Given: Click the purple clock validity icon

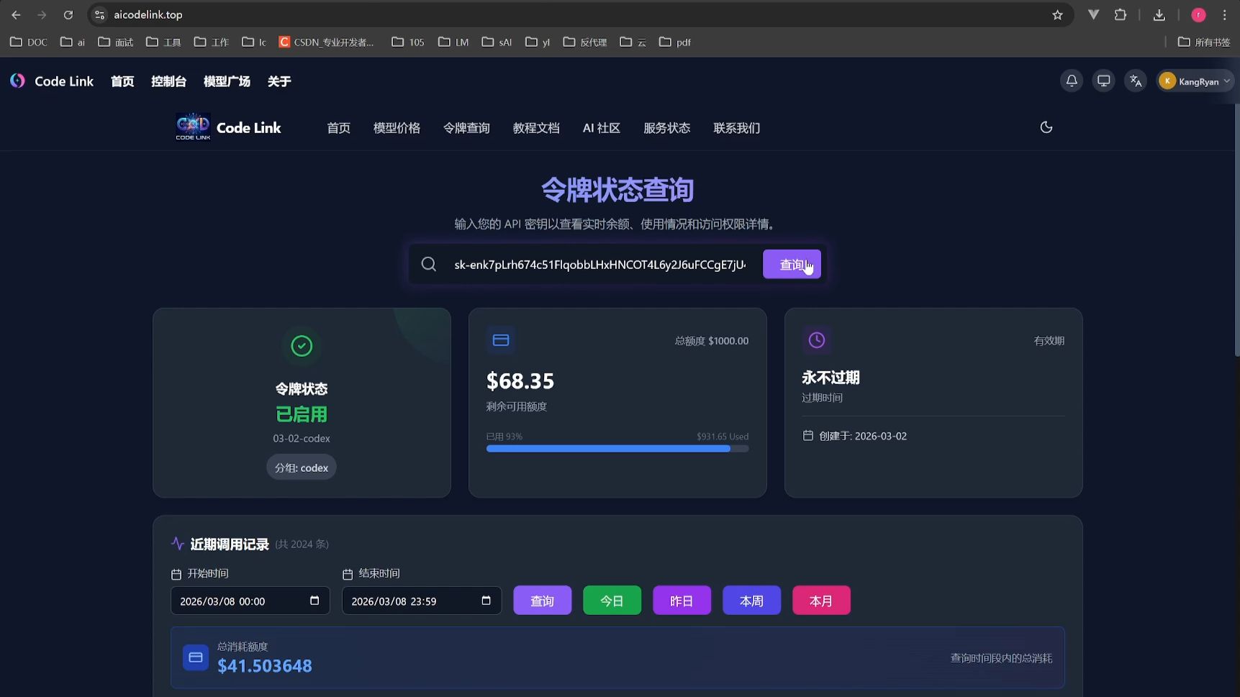Looking at the screenshot, I should pos(817,340).
